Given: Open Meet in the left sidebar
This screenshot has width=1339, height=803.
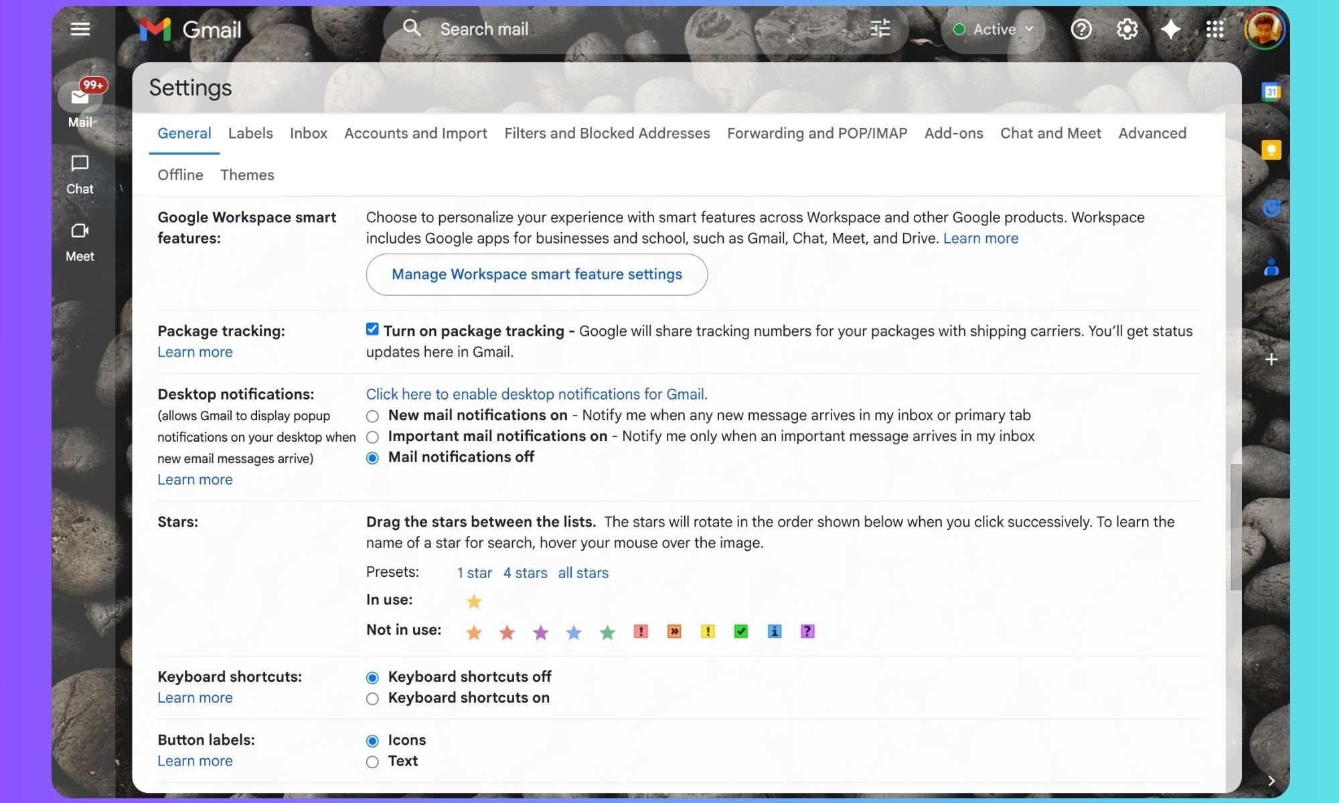Looking at the screenshot, I should coord(80,242).
